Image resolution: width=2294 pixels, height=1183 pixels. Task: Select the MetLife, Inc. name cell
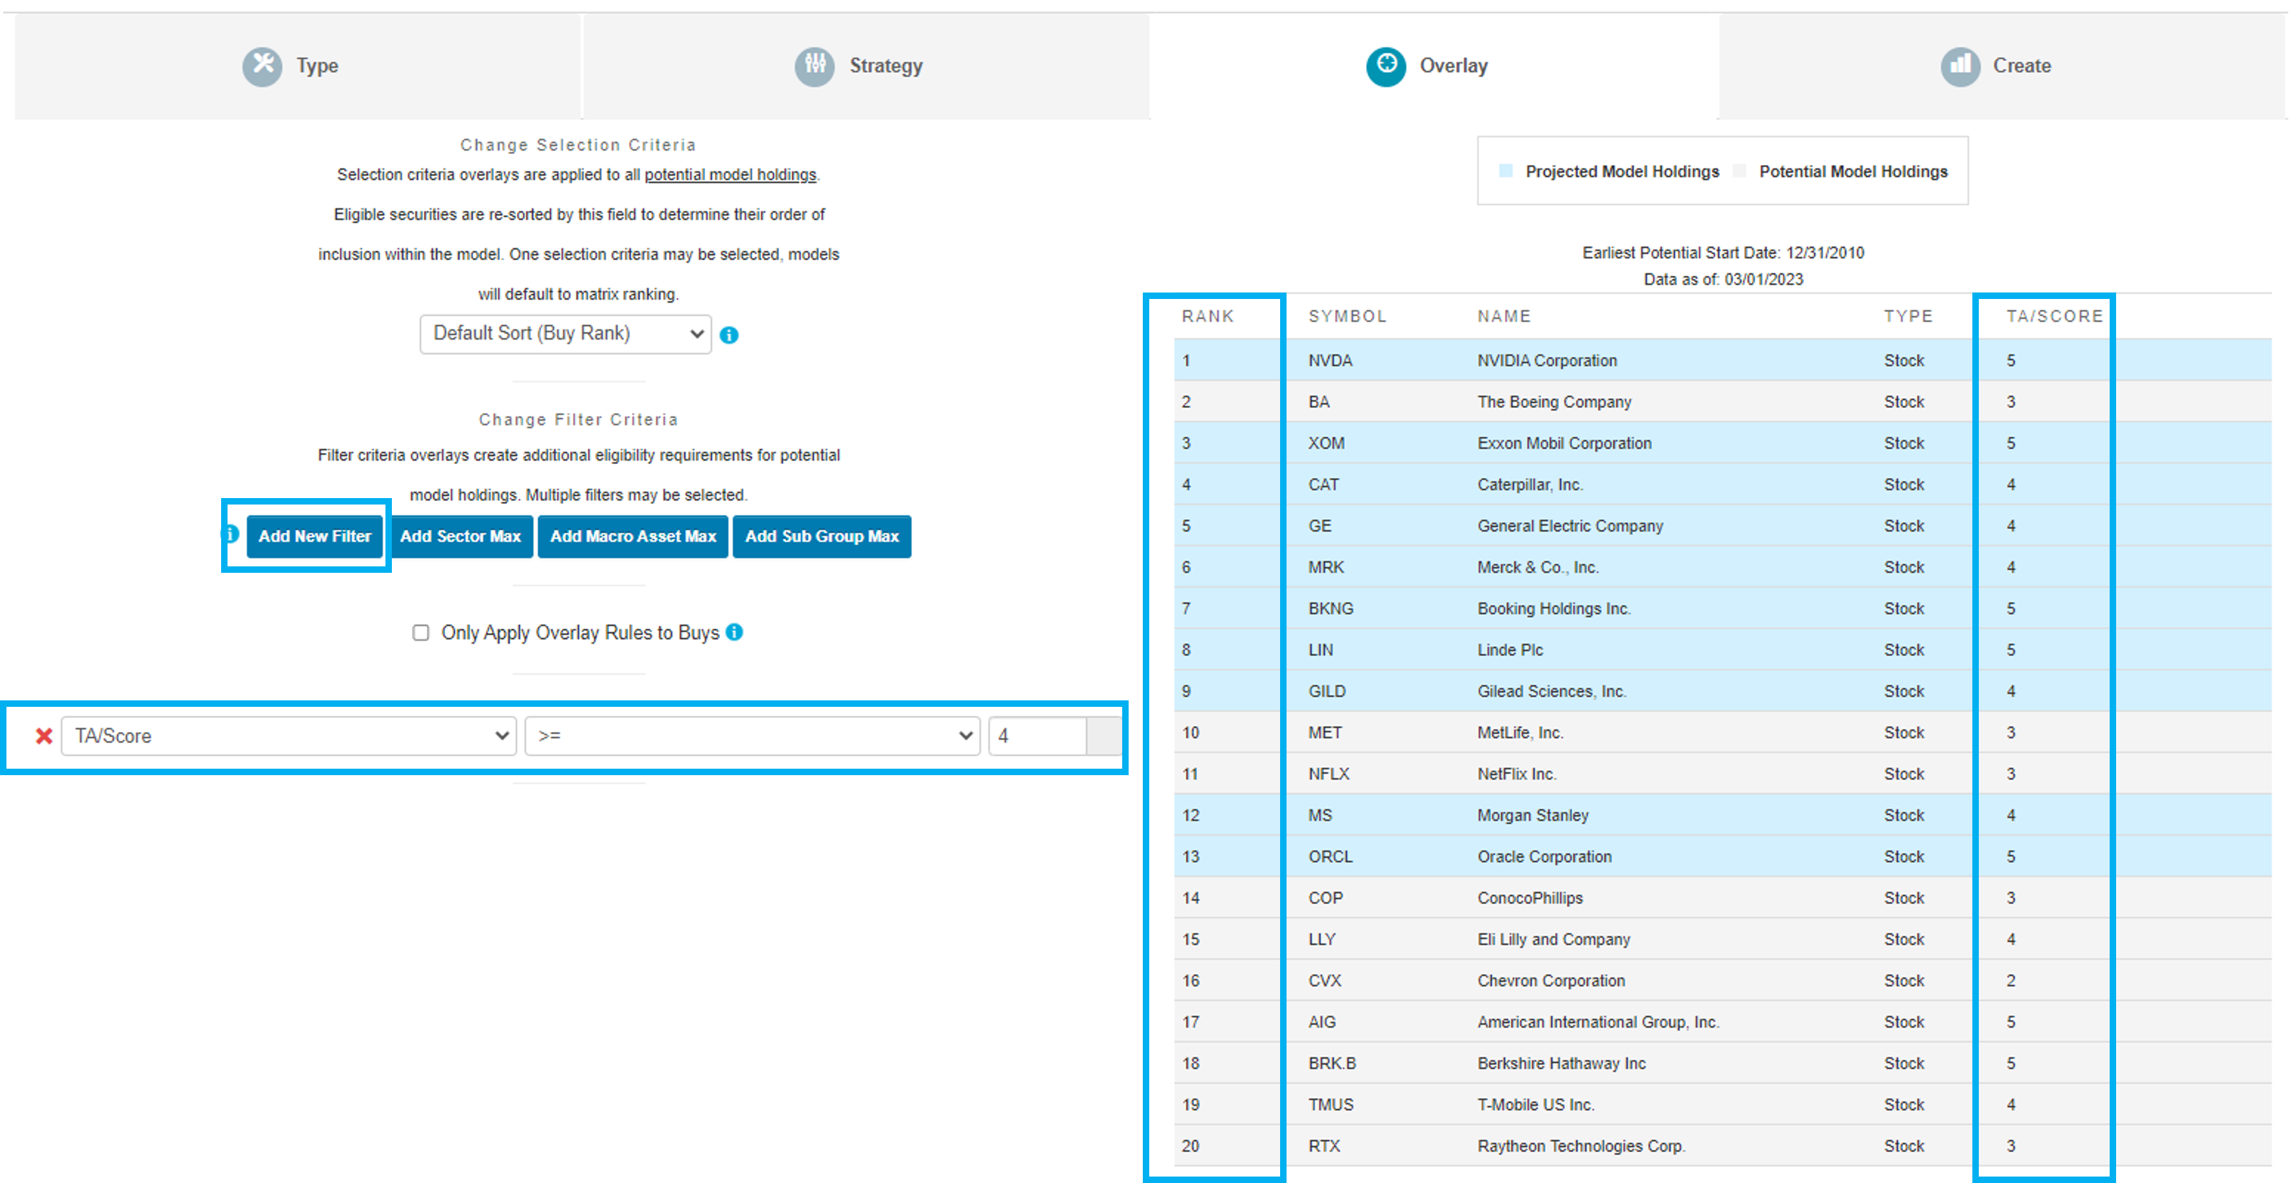1520,733
